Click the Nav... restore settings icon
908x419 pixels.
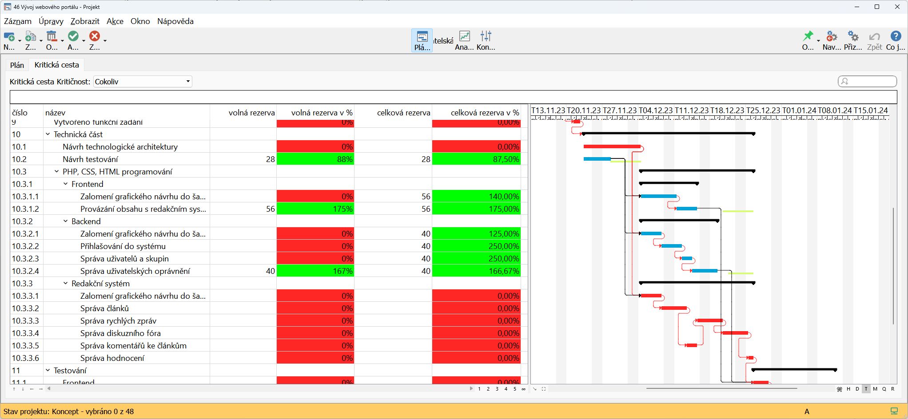pos(831,36)
